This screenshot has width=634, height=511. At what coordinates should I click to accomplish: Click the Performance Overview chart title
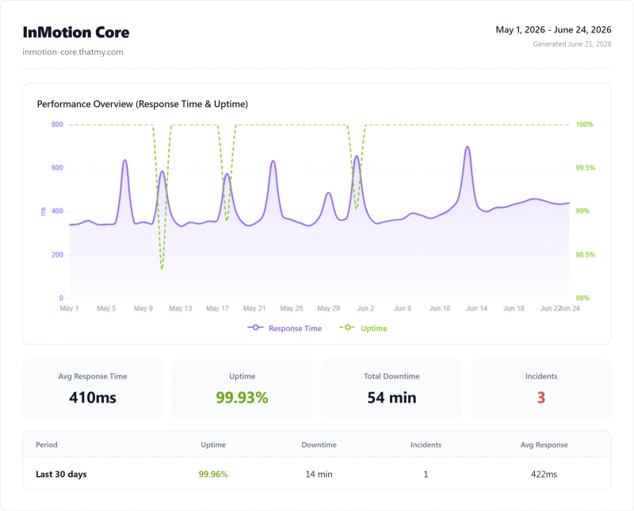[x=143, y=104]
